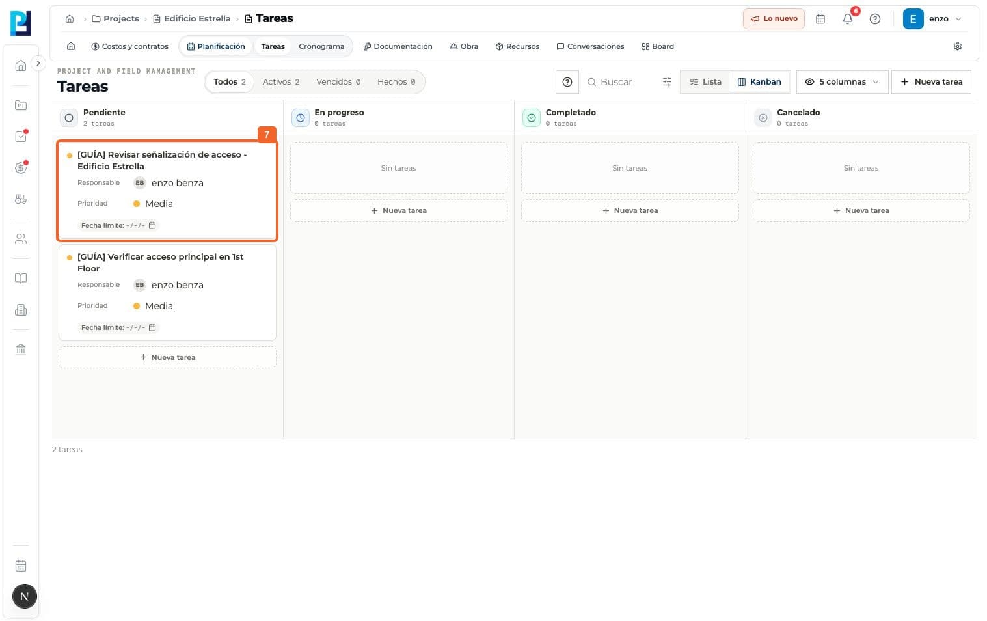Screen dimensions: 987x621
Task: Click the app logo at top left
Action: (21, 23)
